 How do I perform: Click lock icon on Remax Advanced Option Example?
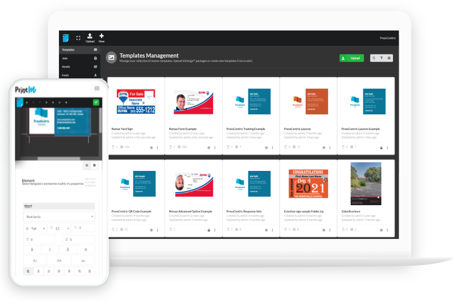(x=208, y=230)
